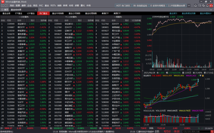The height and width of the screenshot is (133, 214).
Task: Select the 基金市场指数 tab
Action: 58,13
